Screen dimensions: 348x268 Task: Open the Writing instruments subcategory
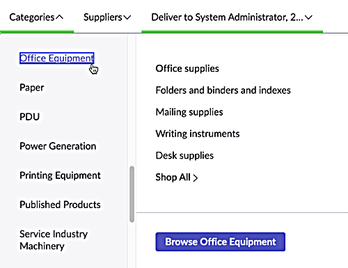(x=198, y=134)
